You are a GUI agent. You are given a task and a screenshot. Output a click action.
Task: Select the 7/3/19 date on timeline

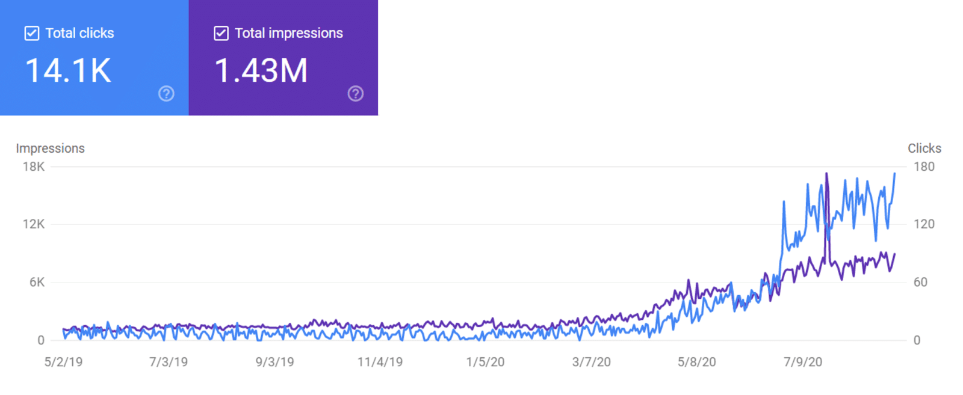[169, 362]
